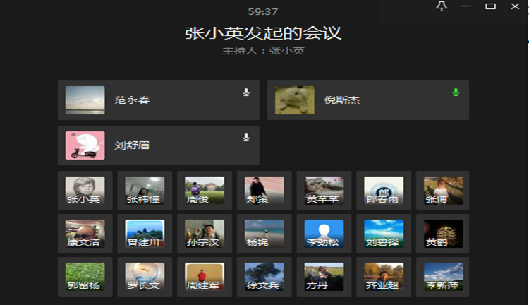Click participant 曾建川's tile
This screenshot has width=529, height=305.
[x=145, y=234]
